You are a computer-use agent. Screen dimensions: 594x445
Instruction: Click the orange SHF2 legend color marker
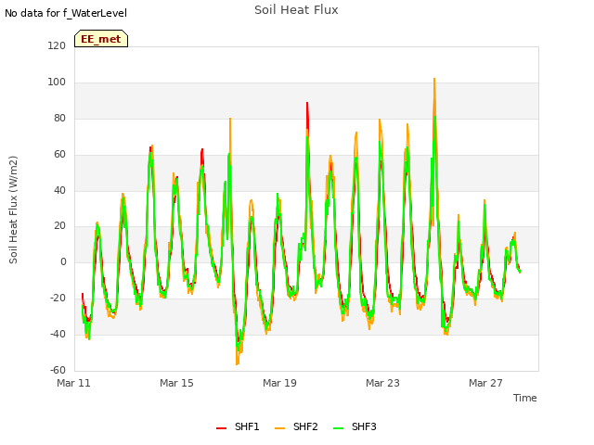(279, 428)
